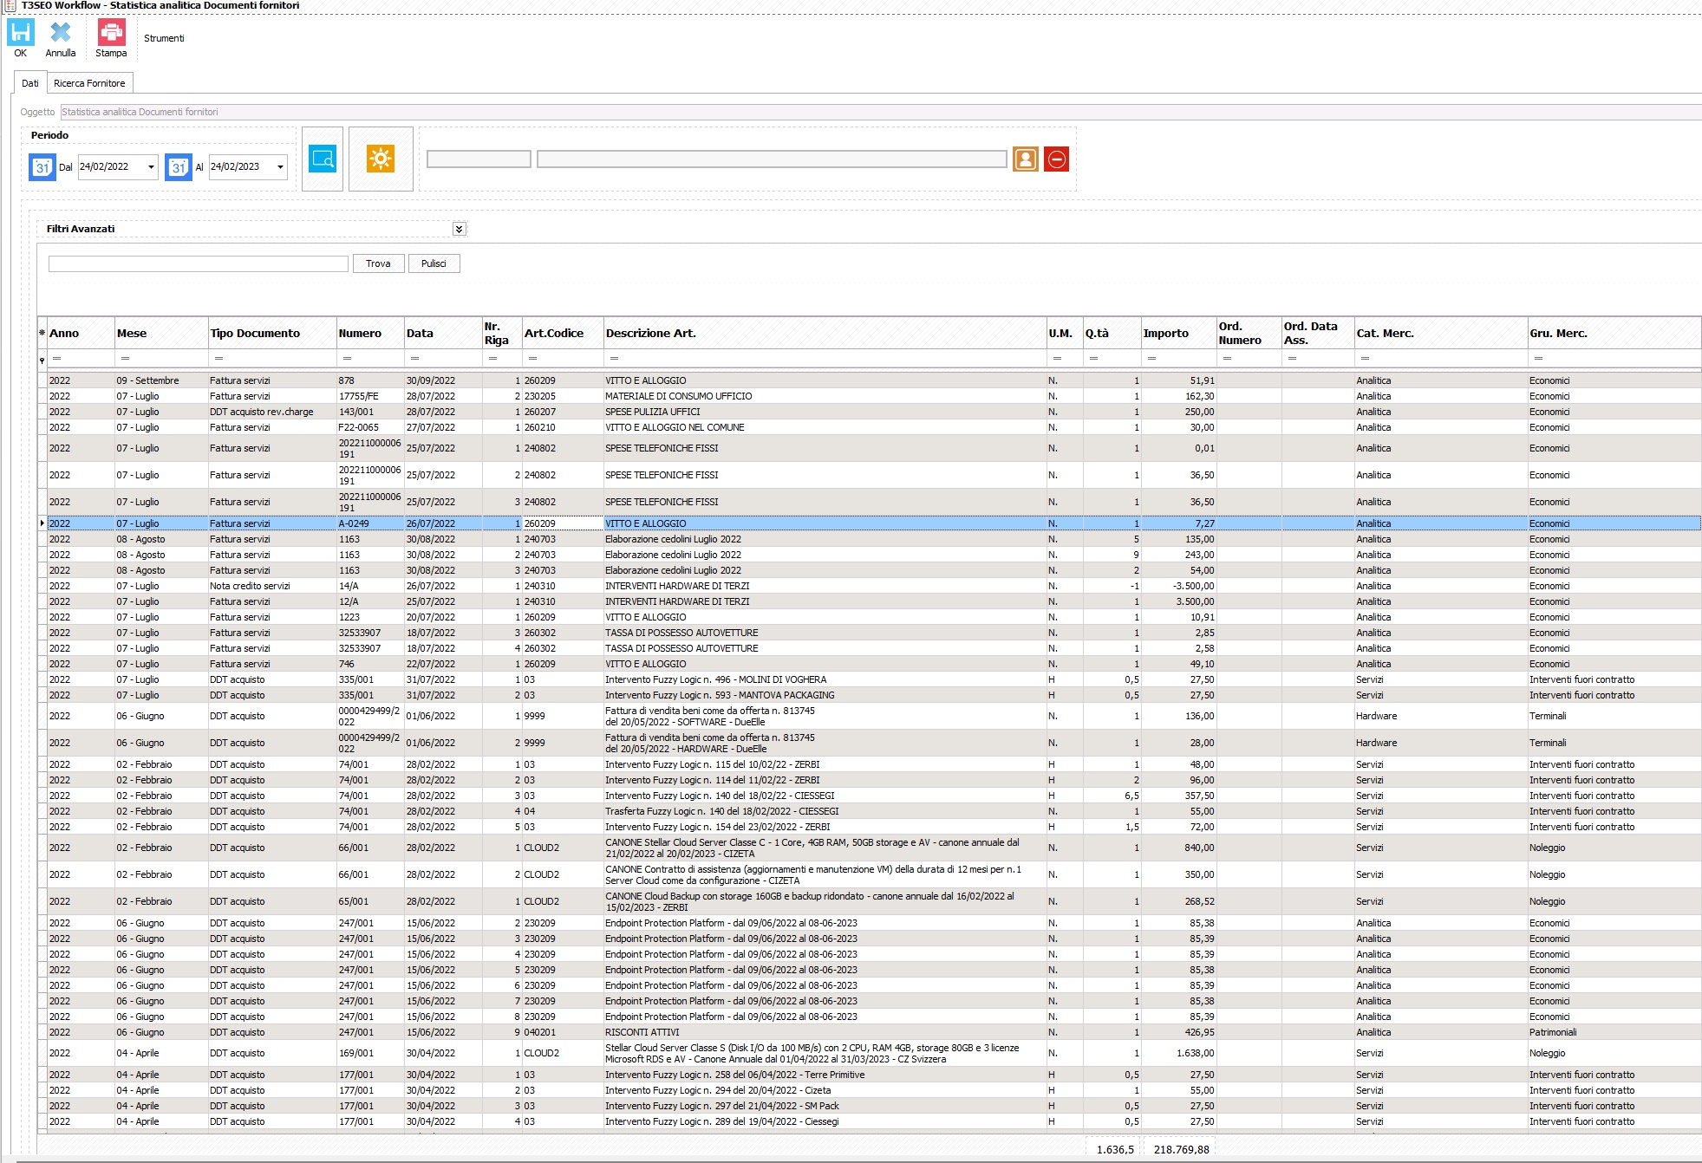This screenshot has width=1702, height=1163.
Task: Click the Mese filter row cell
Action: point(161,358)
